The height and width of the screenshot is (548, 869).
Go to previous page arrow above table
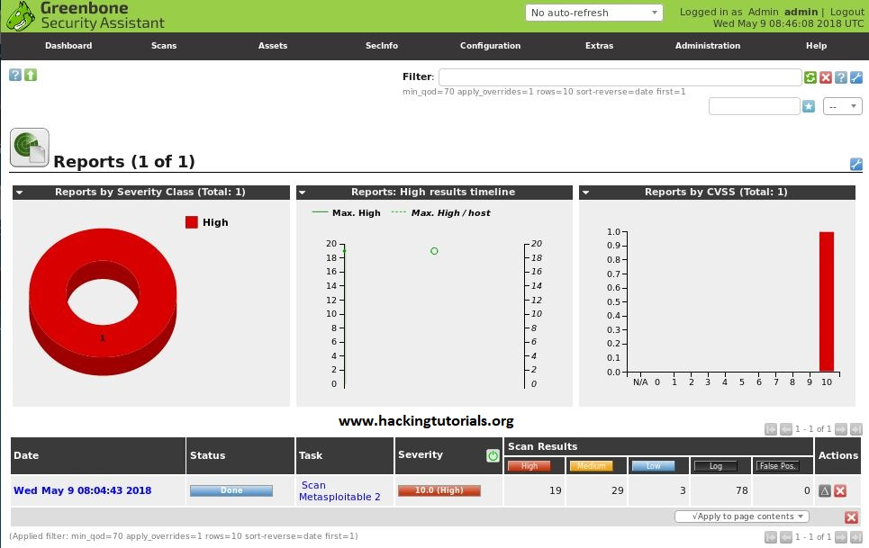(785, 429)
